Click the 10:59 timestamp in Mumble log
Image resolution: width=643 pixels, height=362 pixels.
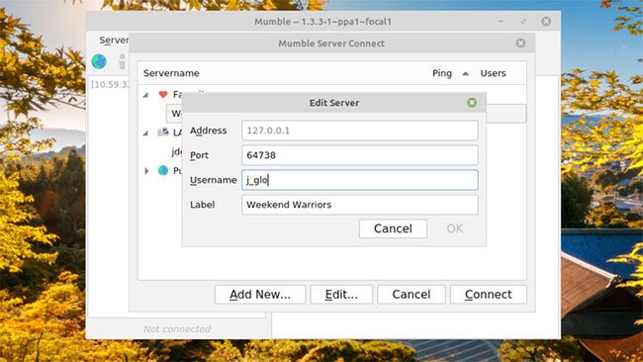pyautogui.click(x=110, y=84)
